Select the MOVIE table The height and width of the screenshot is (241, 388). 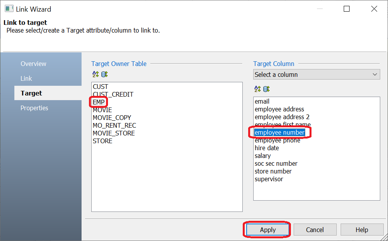coord(103,110)
